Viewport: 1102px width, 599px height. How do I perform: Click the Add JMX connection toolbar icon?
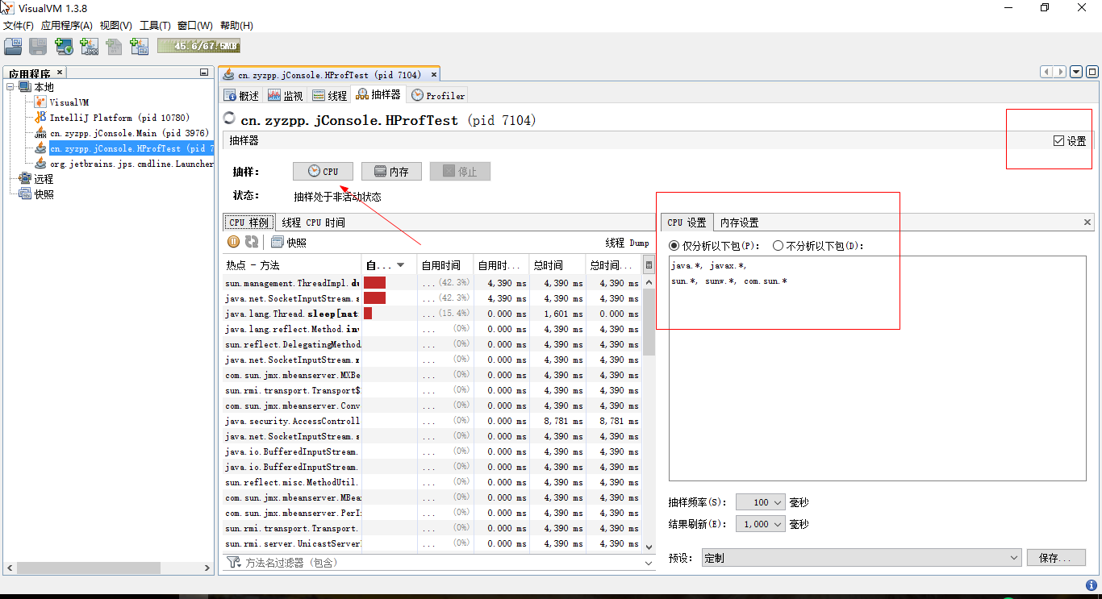pos(89,46)
